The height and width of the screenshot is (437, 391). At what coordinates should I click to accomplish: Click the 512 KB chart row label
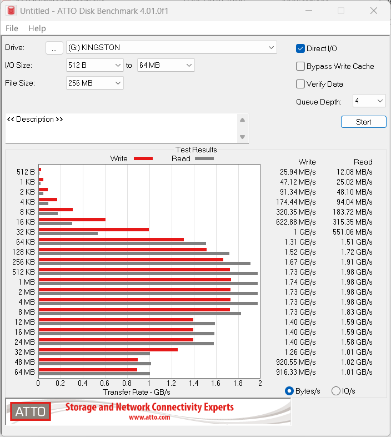tap(23, 272)
